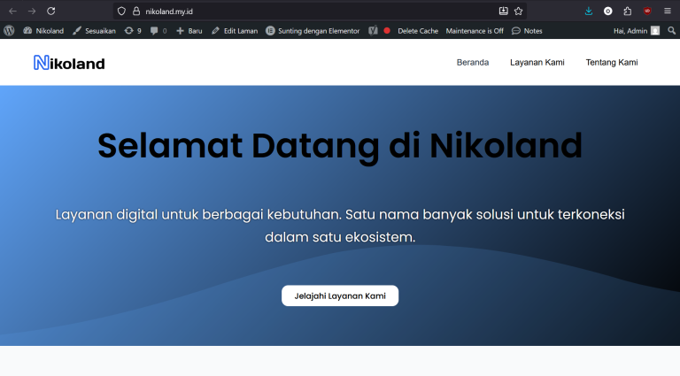
Task: Reload the page with the refresh icon
Action: (51, 12)
